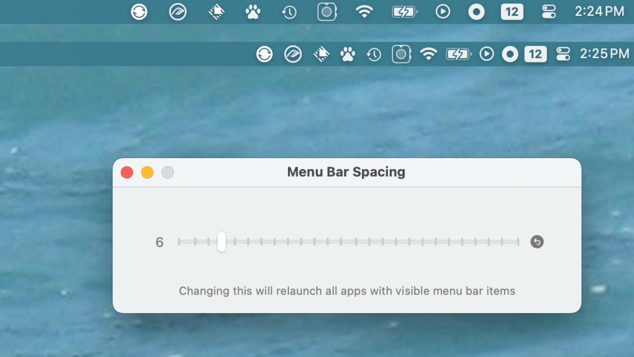Click the sync arrows icon in upper menu bar
The width and height of the screenshot is (634, 357).
tap(139, 12)
